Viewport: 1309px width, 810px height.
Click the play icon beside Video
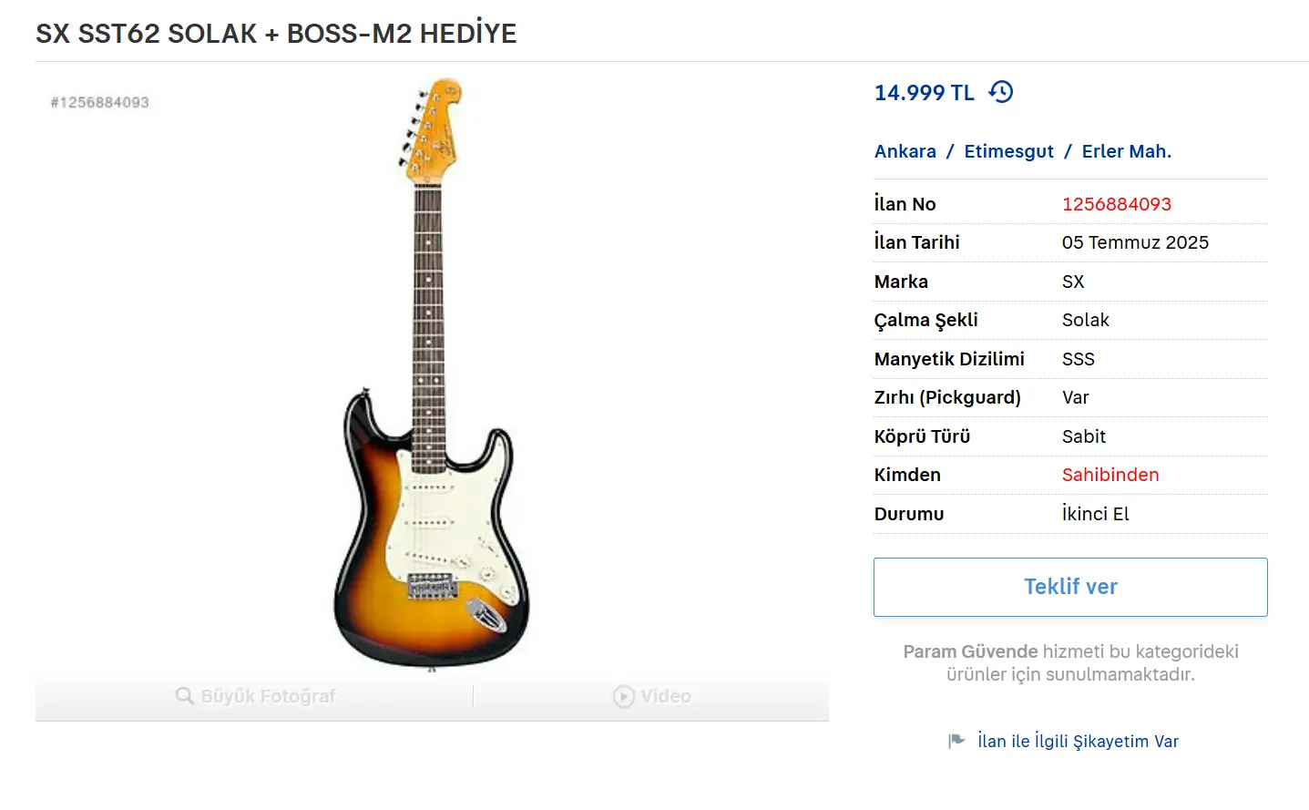624,696
